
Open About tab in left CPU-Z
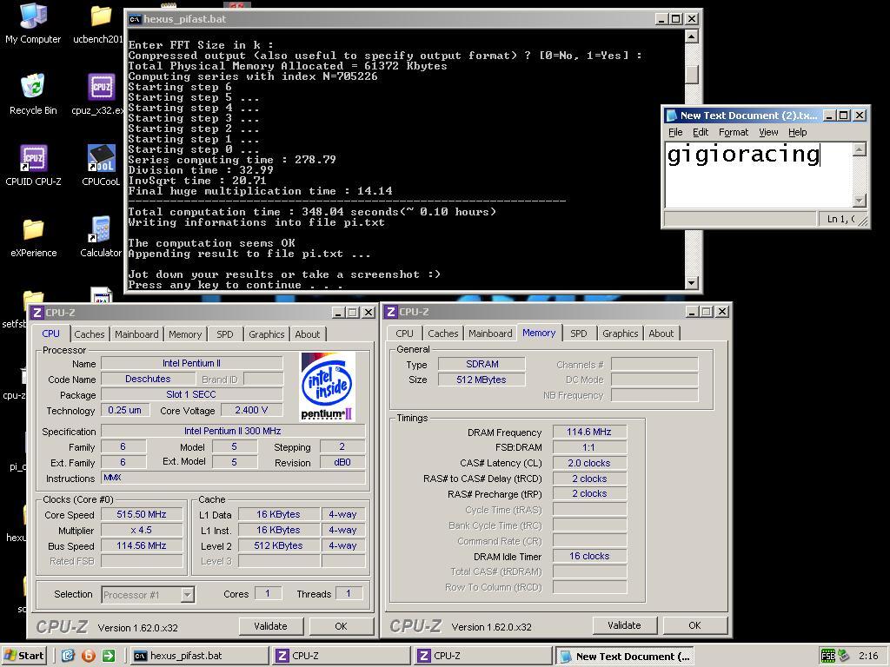pos(307,334)
